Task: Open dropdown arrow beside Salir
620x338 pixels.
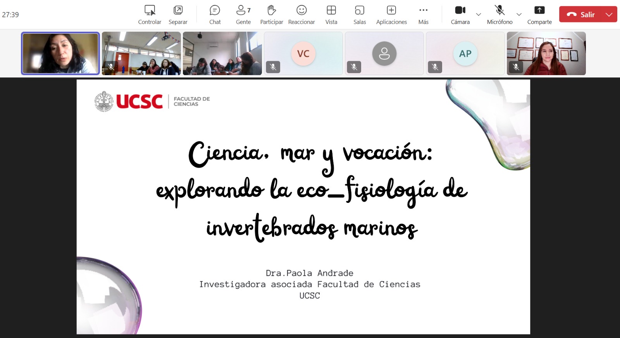Action: point(609,15)
